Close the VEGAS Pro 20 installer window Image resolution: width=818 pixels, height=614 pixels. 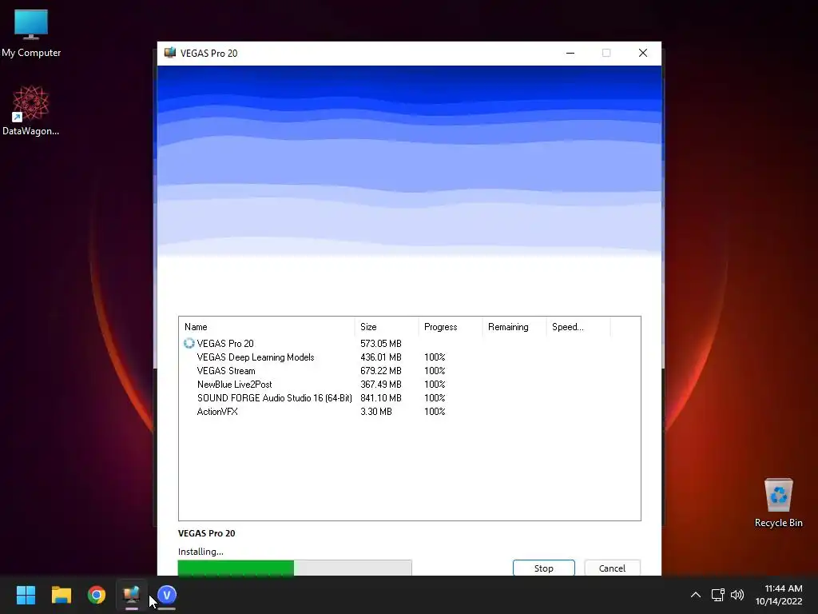tap(643, 53)
